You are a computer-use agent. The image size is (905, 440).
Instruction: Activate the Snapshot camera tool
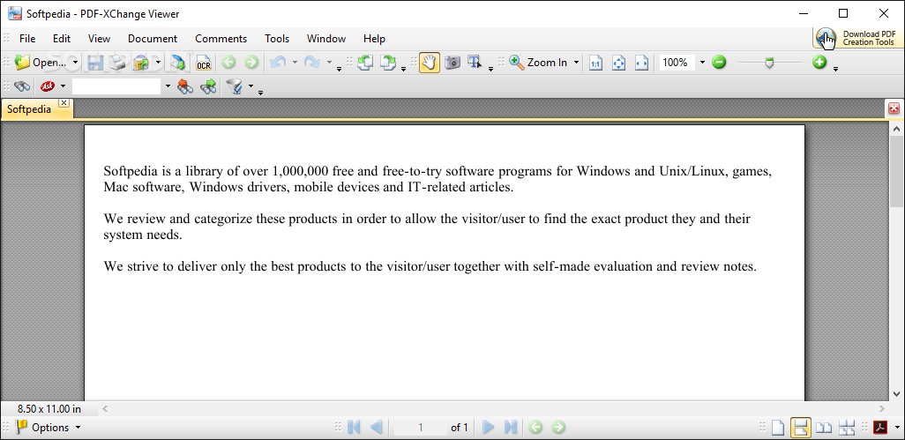point(452,63)
